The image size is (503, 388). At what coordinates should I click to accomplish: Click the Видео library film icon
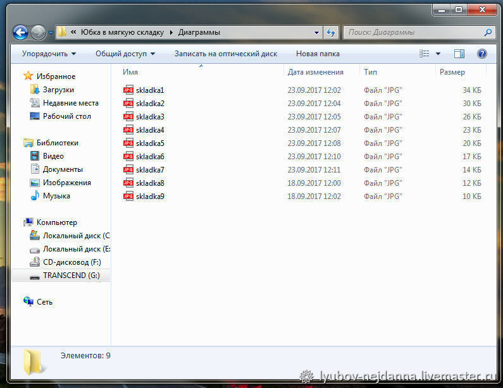click(35, 156)
